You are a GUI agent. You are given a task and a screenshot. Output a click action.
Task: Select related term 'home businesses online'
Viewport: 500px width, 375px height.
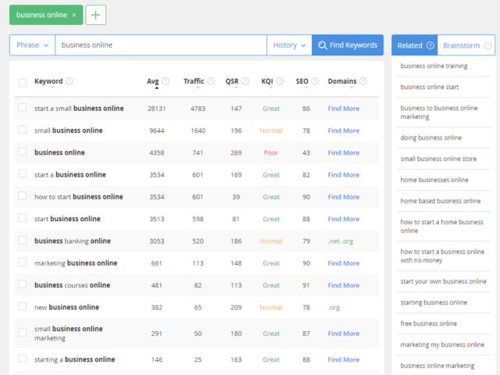pos(434,180)
